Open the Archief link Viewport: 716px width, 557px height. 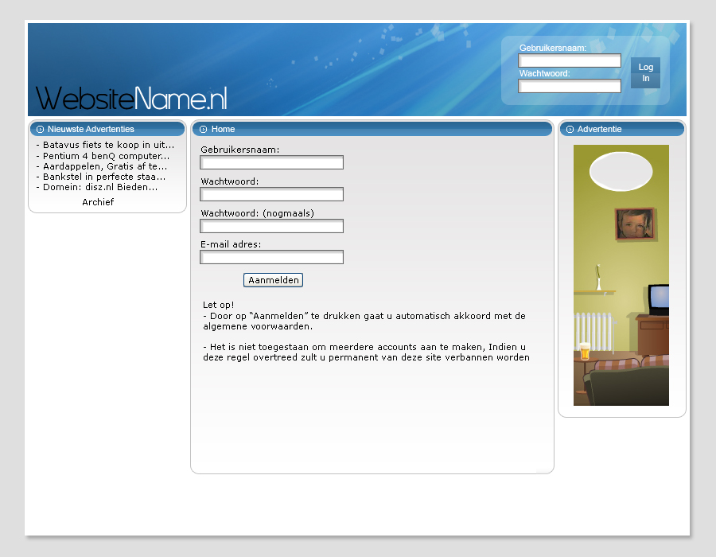click(x=98, y=202)
